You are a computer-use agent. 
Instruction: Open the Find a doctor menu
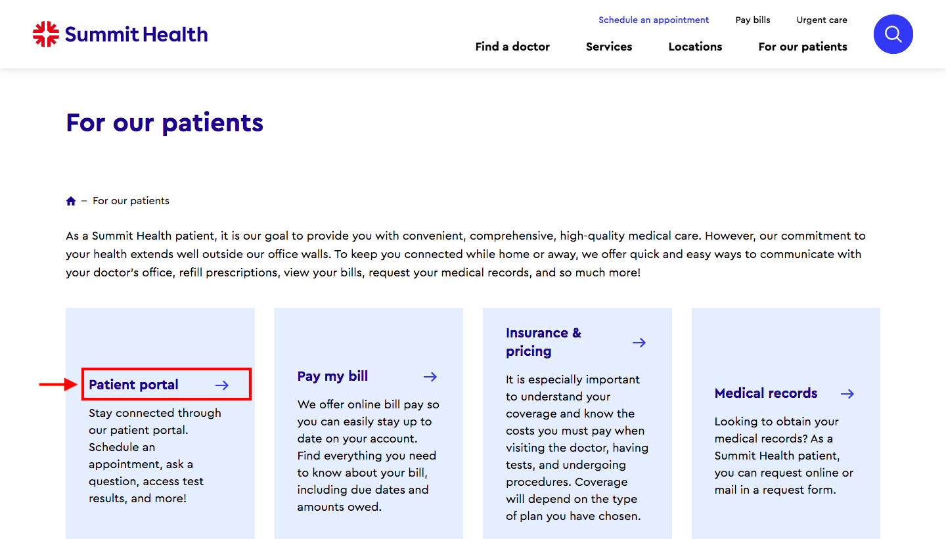pyautogui.click(x=512, y=47)
